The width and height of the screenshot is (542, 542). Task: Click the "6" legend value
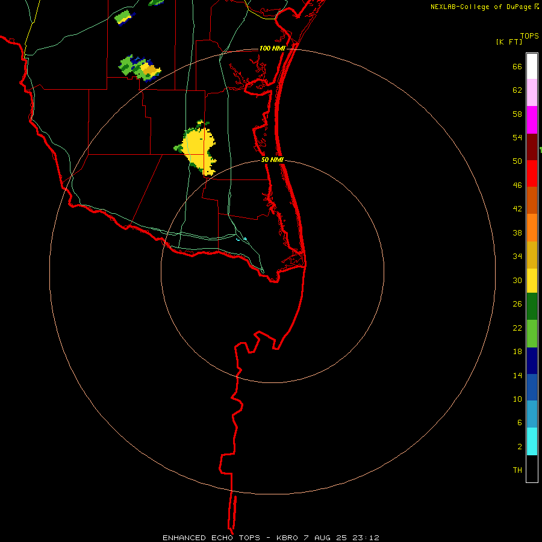tap(520, 423)
